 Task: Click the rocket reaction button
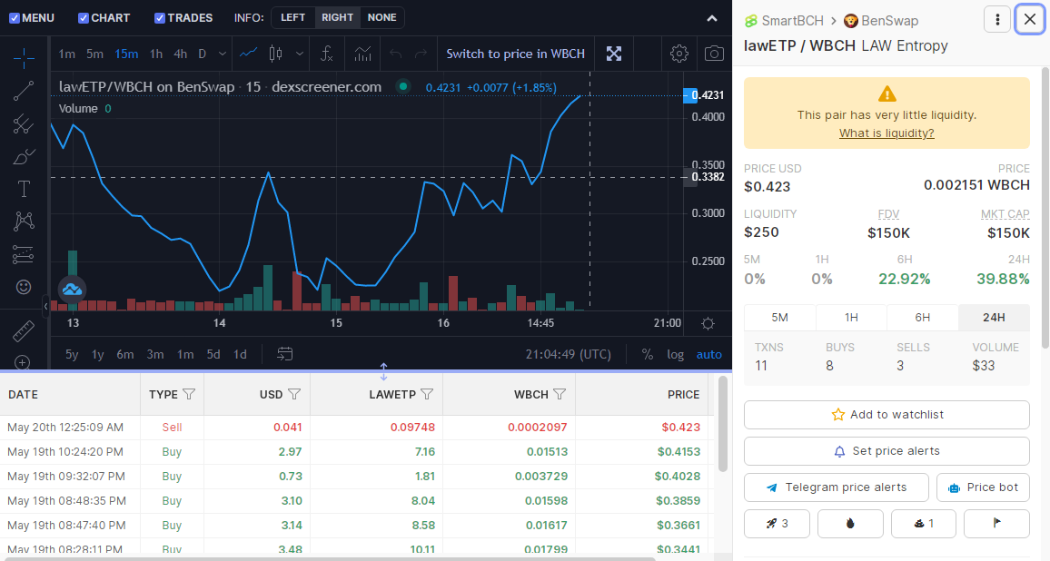click(x=777, y=524)
